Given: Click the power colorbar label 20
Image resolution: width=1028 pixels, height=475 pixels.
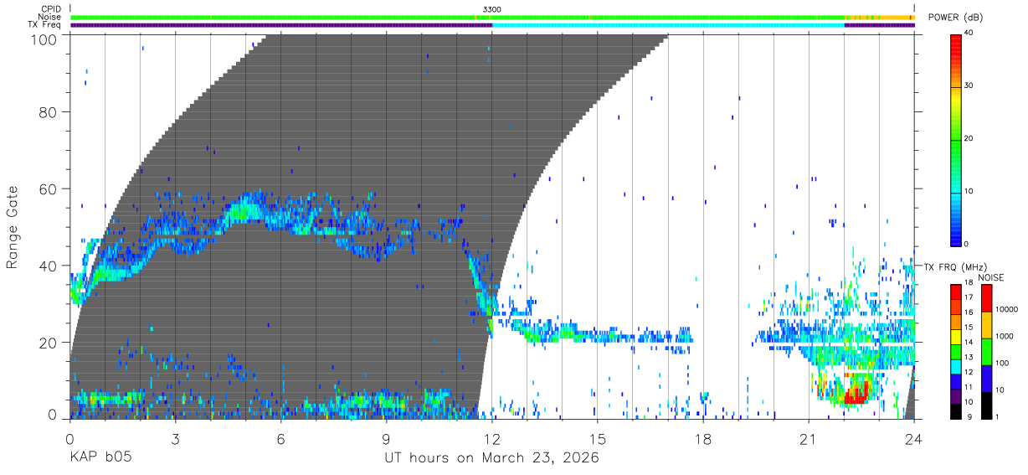Looking at the screenshot, I should [x=970, y=139].
